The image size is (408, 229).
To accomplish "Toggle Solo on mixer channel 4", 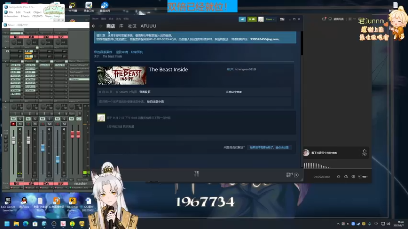I will 64,119.
